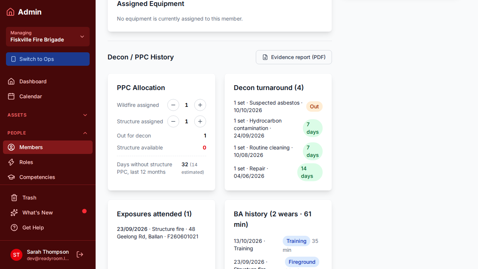Screen dimensions: 478x269
Task: Open Get Help from sidebar
Action: [x=48, y=228]
